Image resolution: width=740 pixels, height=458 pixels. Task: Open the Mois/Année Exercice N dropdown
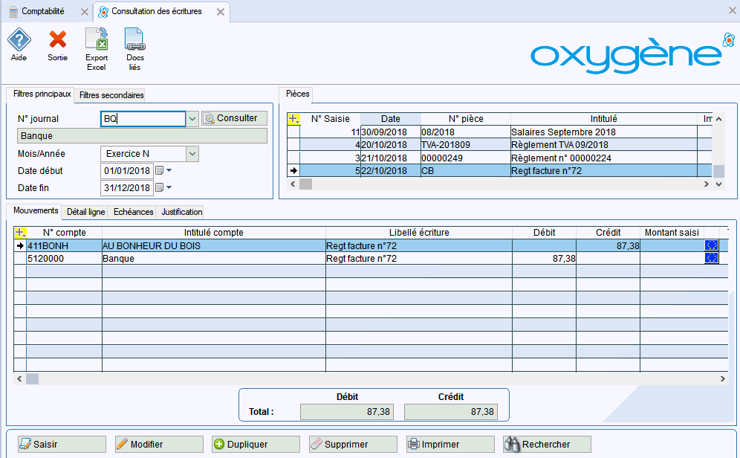point(192,154)
